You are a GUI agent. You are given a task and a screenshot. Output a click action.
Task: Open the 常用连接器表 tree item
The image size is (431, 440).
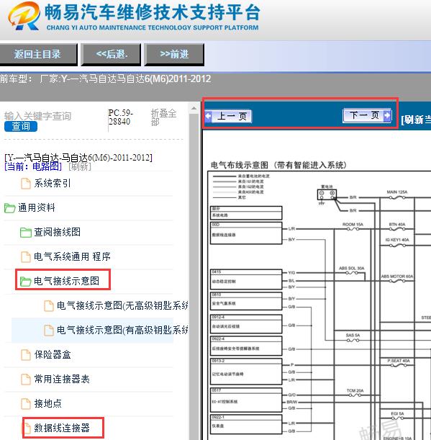point(62,379)
